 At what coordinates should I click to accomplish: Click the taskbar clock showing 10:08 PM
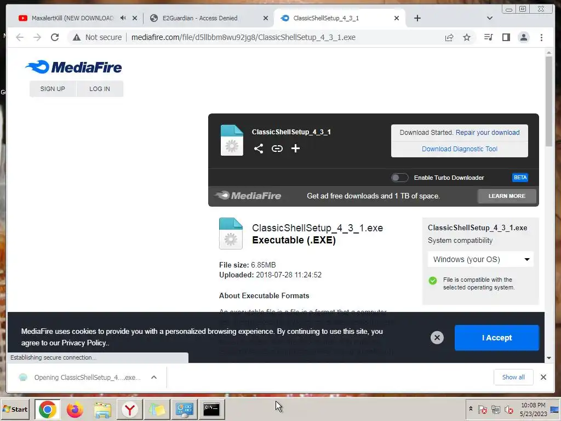533,409
